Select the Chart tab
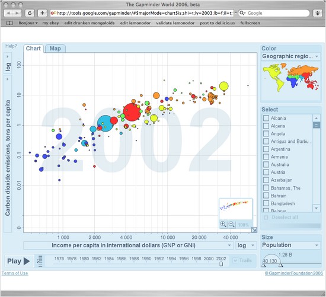Image resolution: width=326 pixels, height=297 pixels. (33, 49)
